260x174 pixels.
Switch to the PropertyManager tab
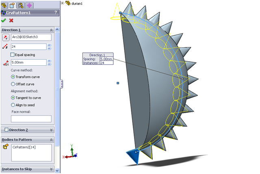coord(12,5)
